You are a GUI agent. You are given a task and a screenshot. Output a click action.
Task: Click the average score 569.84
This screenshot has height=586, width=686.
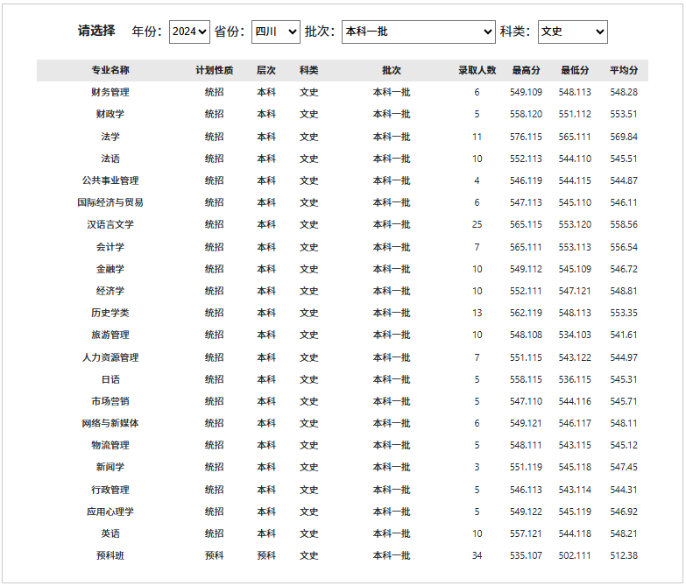click(x=624, y=137)
